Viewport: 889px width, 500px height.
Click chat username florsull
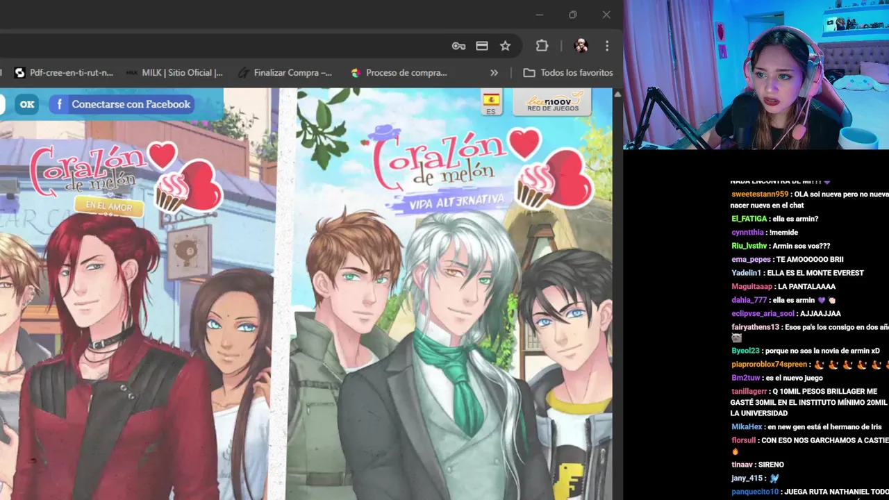[x=743, y=440]
